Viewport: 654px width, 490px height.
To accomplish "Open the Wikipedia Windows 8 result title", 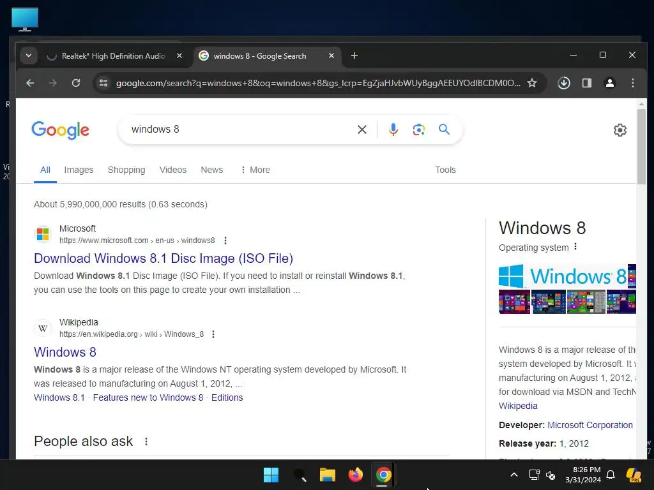I will (65, 352).
